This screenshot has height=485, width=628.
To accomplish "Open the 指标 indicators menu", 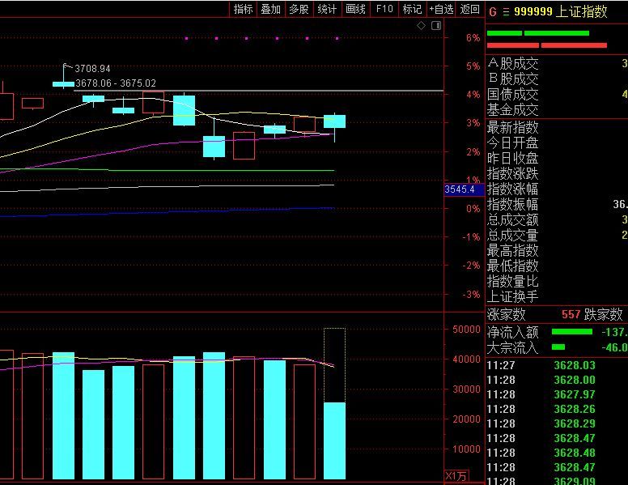I will [x=243, y=9].
